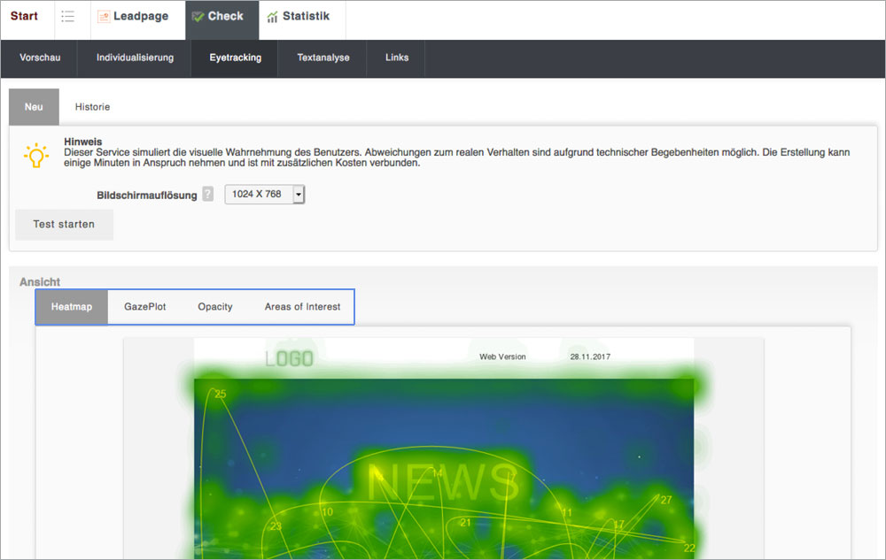Screen dimensions: 886x560
Task: Click the green checkmark Check icon
Action: click(x=198, y=17)
